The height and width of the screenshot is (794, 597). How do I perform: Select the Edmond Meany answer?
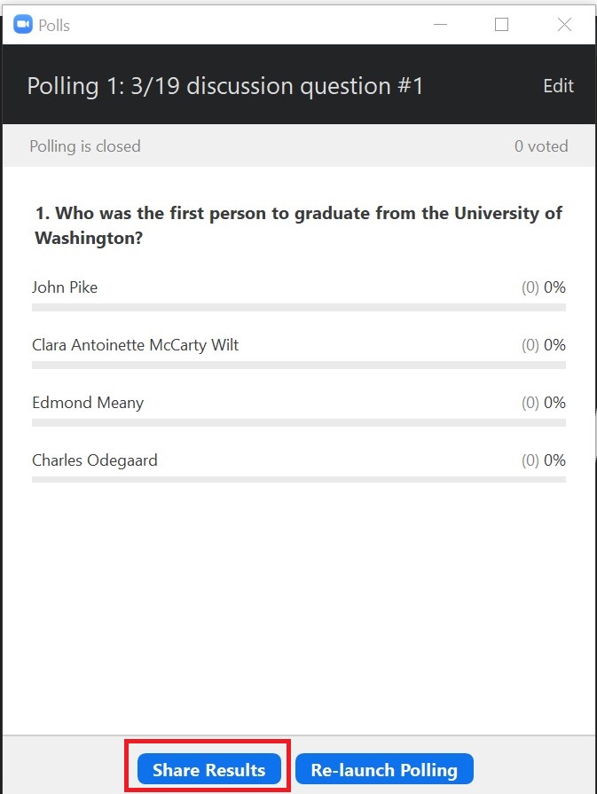(x=88, y=403)
